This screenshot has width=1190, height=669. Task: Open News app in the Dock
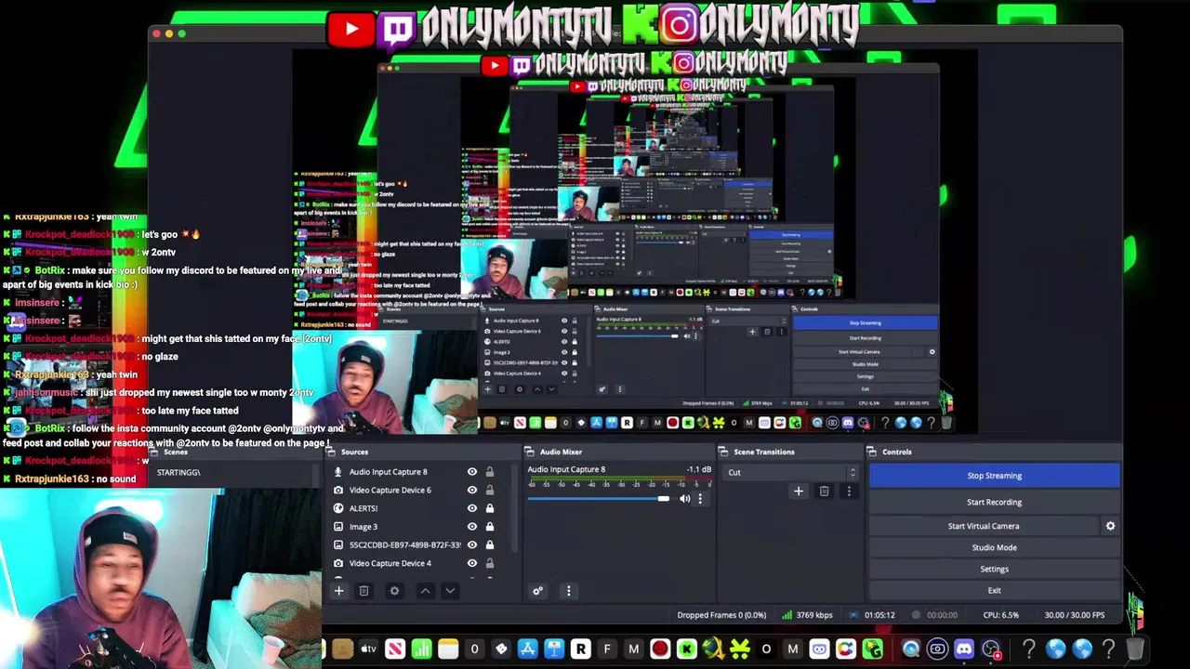pyautogui.click(x=395, y=649)
